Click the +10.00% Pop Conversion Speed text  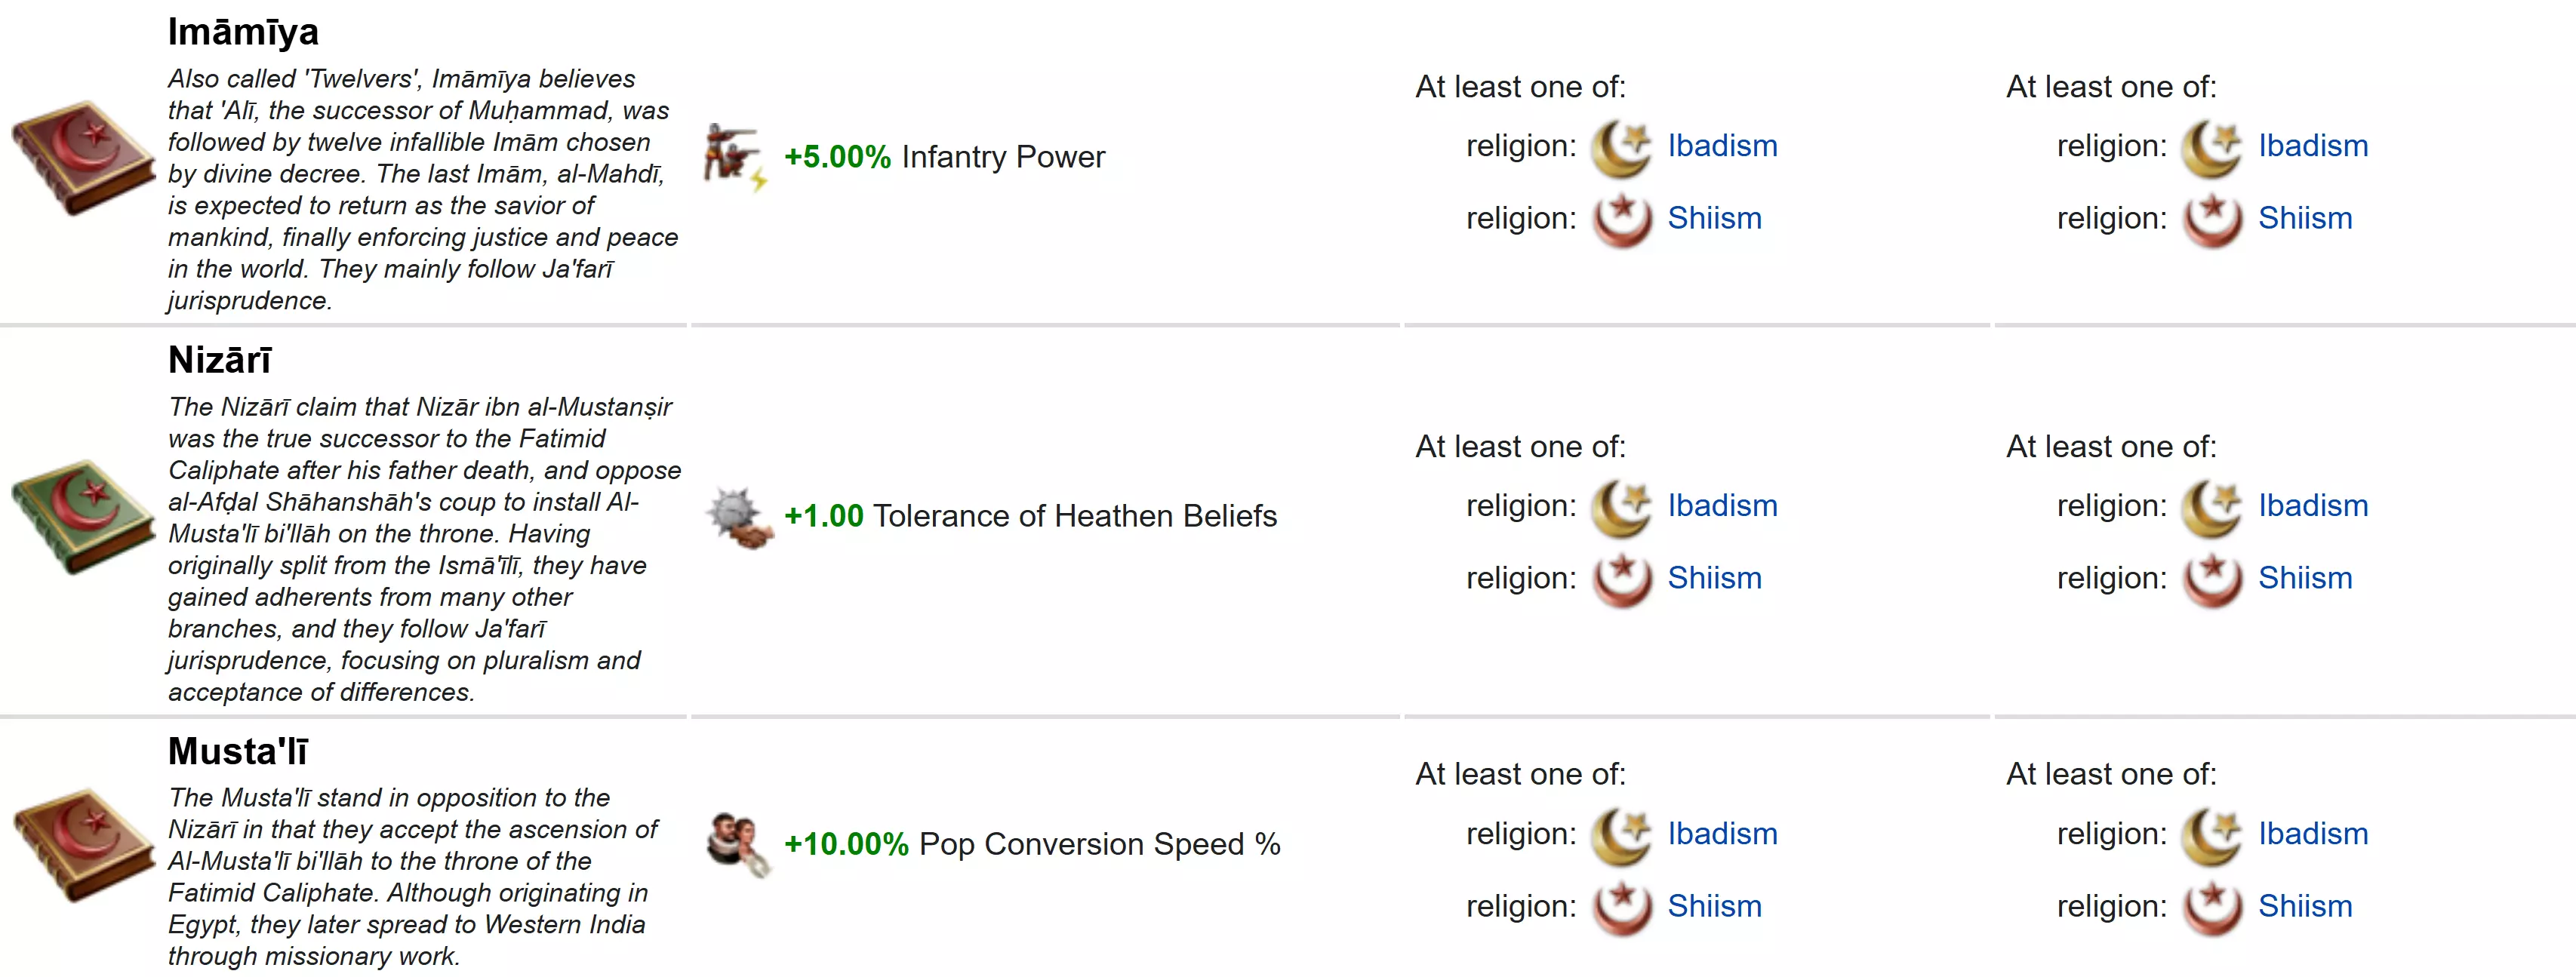tap(1031, 844)
